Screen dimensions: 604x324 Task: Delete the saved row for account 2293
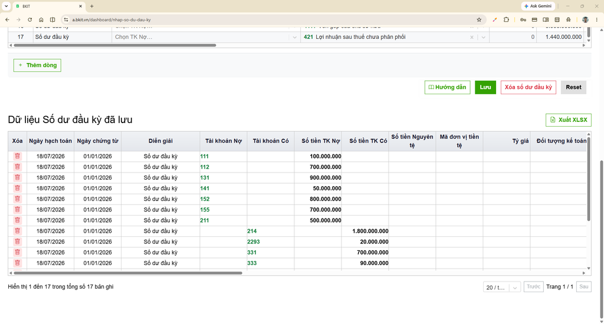pyautogui.click(x=17, y=242)
